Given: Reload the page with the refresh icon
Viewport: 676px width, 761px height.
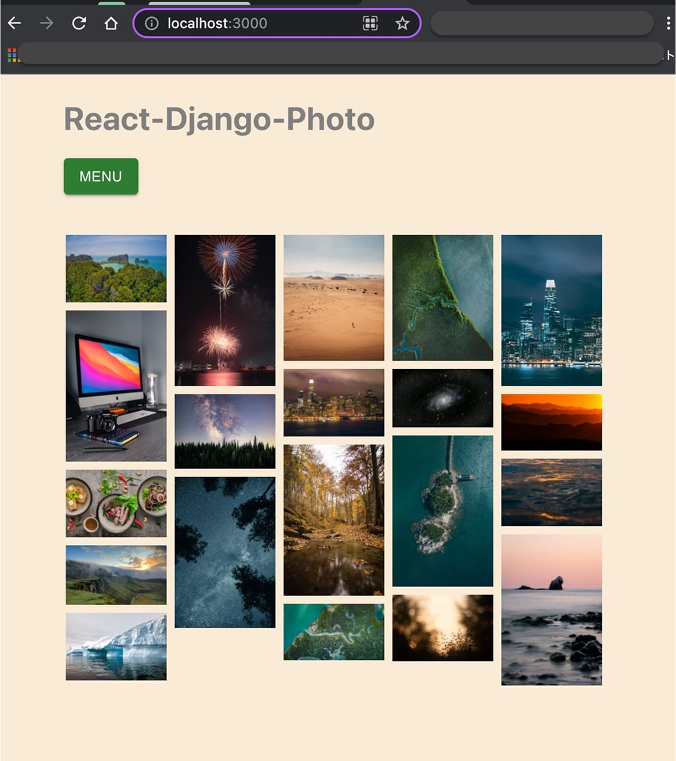Looking at the screenshot, I should pyautogui.click(x=79, y=23).
